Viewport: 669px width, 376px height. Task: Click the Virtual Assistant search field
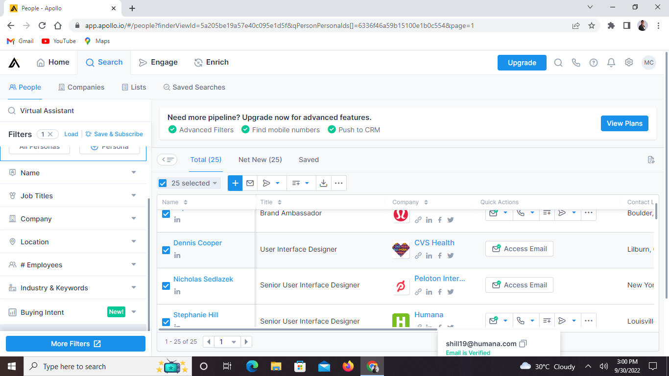tap(78, 111)
